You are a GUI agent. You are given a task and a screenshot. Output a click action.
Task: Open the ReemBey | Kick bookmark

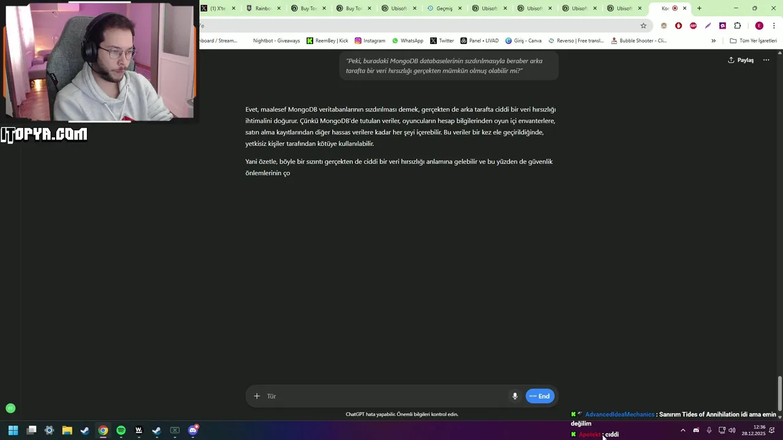(327, 41)
